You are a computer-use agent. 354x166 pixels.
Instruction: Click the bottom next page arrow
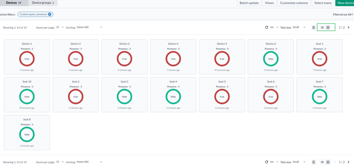pos(348,162)
